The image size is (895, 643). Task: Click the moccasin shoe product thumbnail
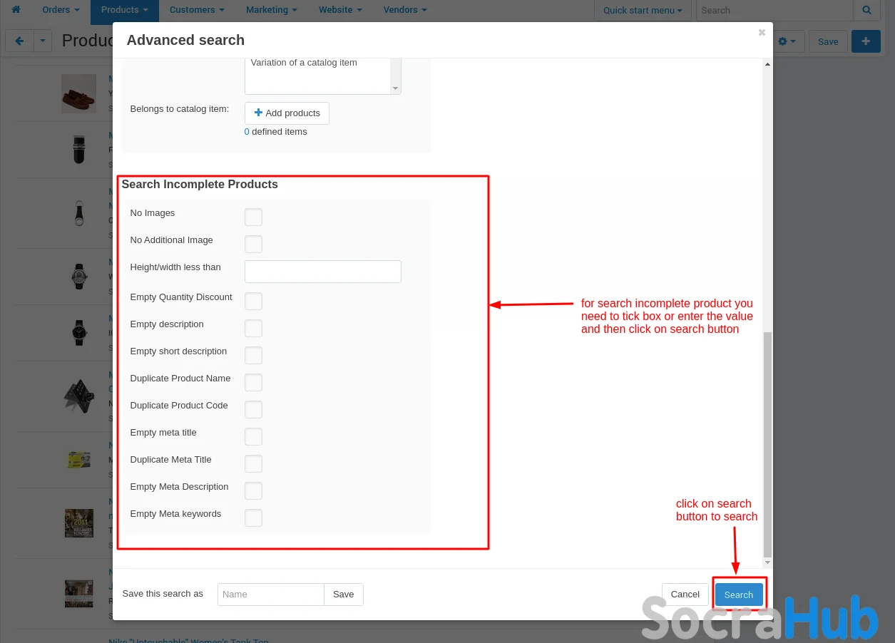78,93
